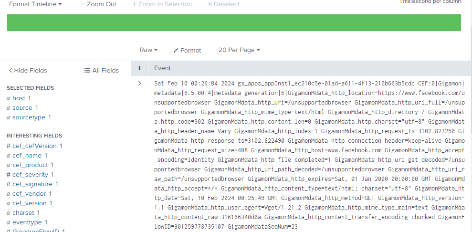The width and height of the screenshot is (472, 232).
Task: Click Deselect on the timeline
Action: (224, 4)
